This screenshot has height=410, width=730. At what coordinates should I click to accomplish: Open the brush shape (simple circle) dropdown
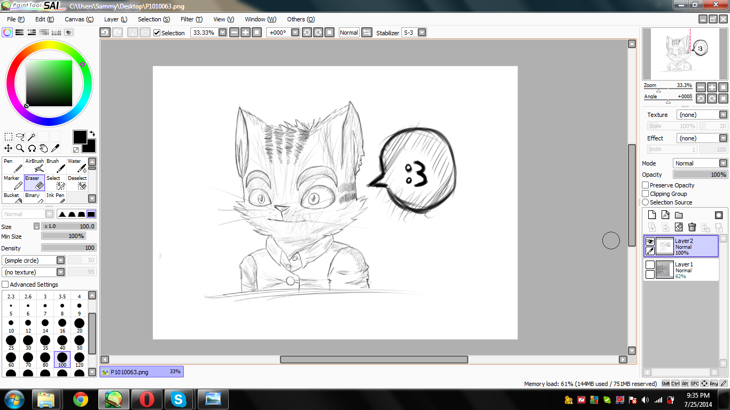(x=61, y=261)
